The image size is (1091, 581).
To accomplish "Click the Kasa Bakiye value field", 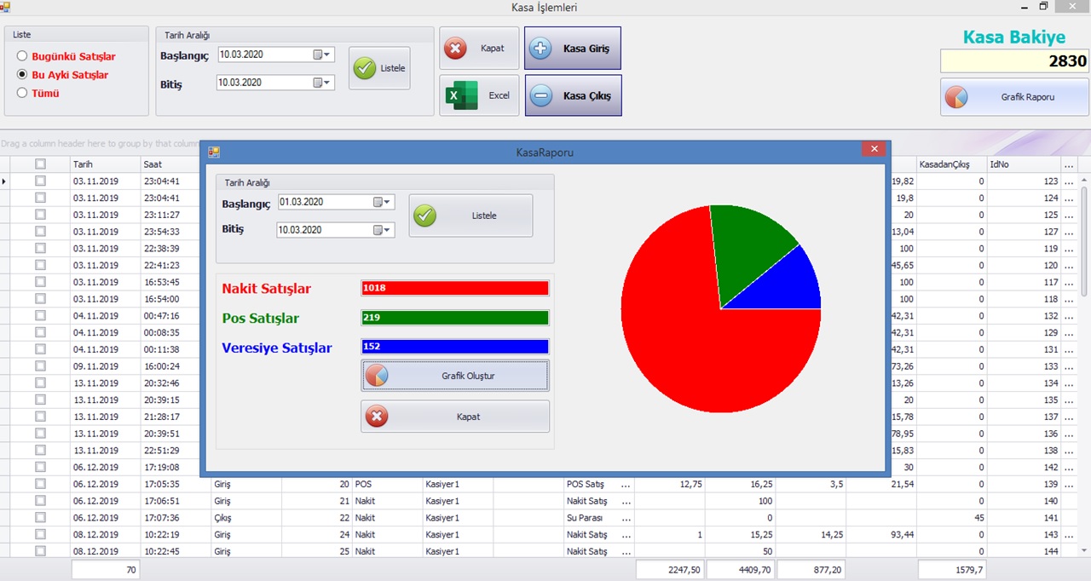I will pos(1014,61).
